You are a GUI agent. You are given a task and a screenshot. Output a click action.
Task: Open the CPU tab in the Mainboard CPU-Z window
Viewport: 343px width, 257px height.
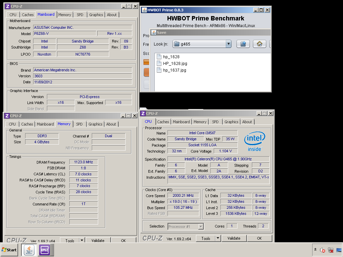[x=13, y=15]
